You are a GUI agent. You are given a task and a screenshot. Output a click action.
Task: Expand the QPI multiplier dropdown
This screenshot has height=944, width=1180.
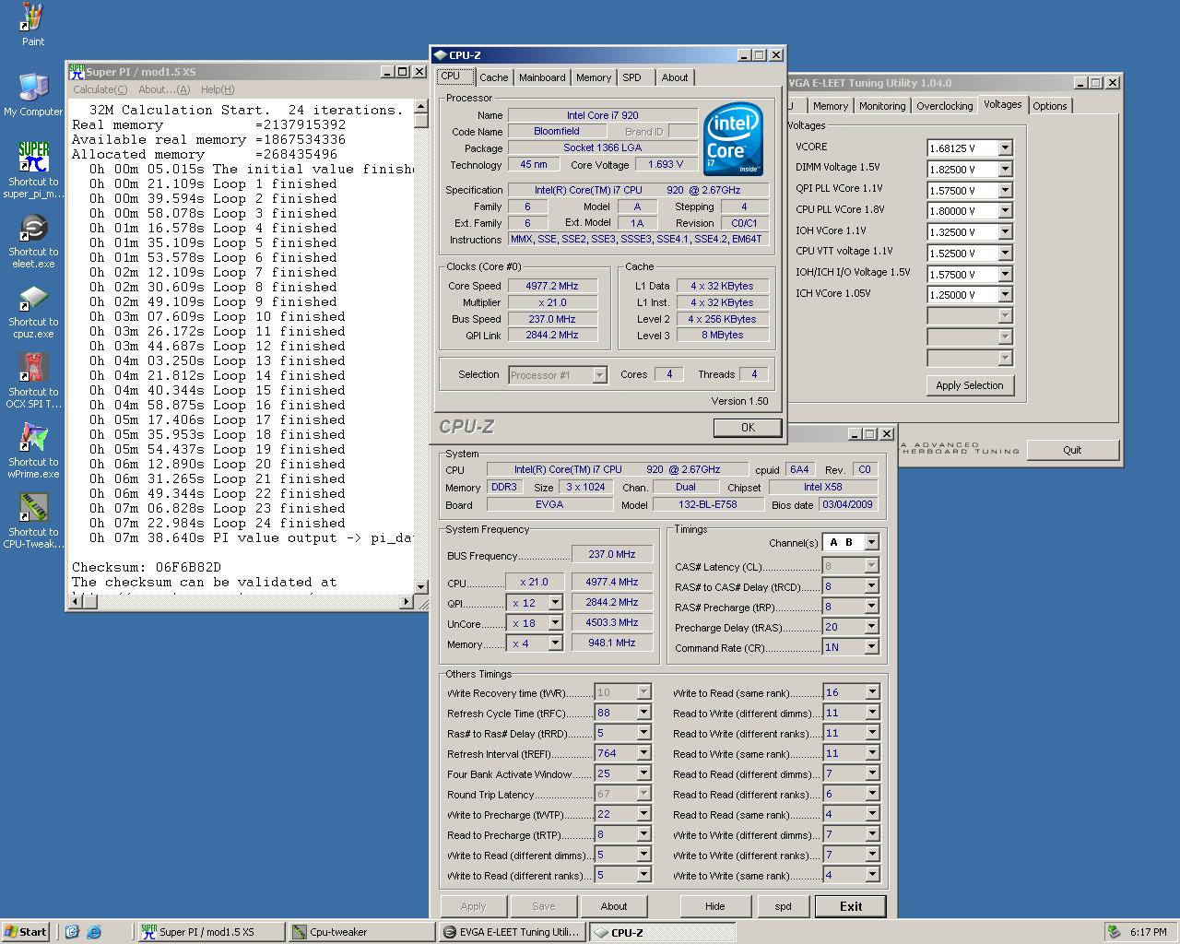click(x=555, y=602)
